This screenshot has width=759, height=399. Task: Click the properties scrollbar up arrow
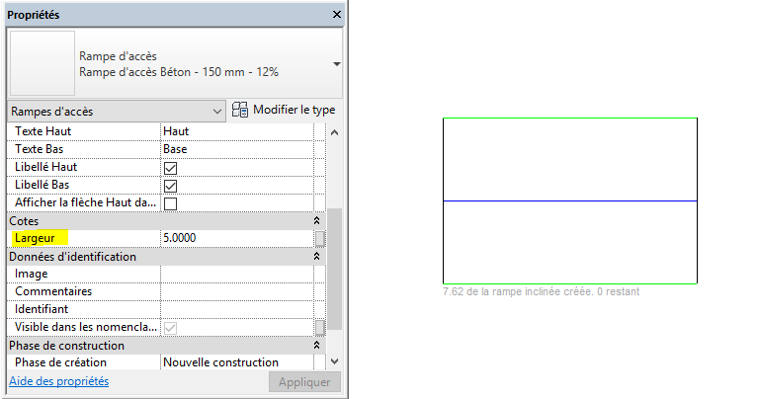(x=334, y=132)
